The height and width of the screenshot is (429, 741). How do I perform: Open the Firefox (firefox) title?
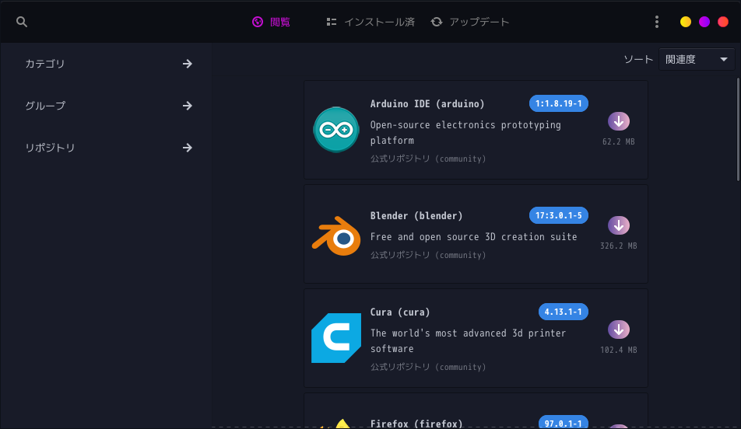point(416,424)
